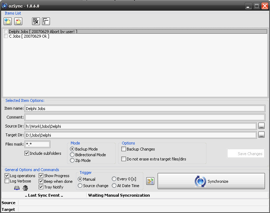Maximize the ozSync window

[x=257, y=6]
